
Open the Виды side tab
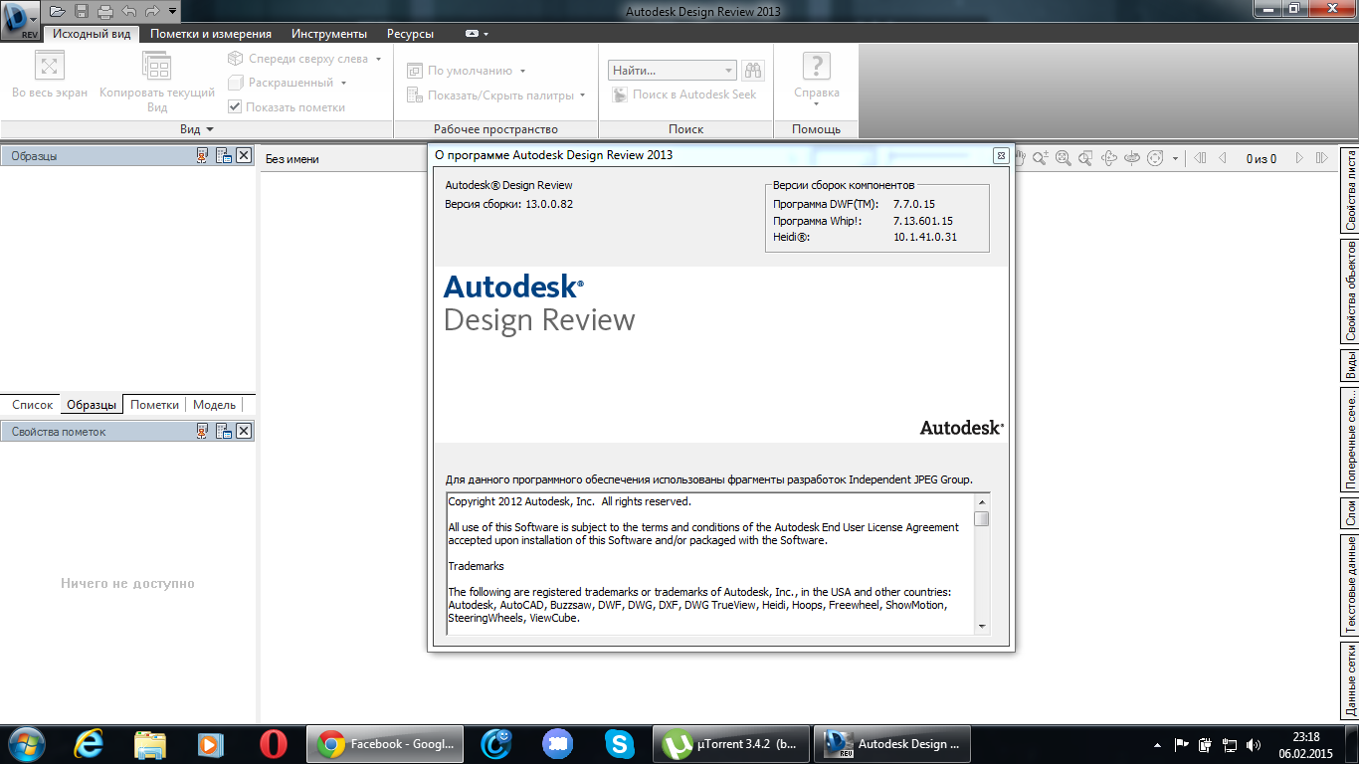(x=1350, y=366)
